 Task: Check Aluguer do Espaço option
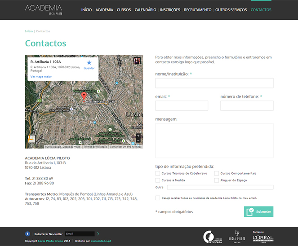(217, 180)
